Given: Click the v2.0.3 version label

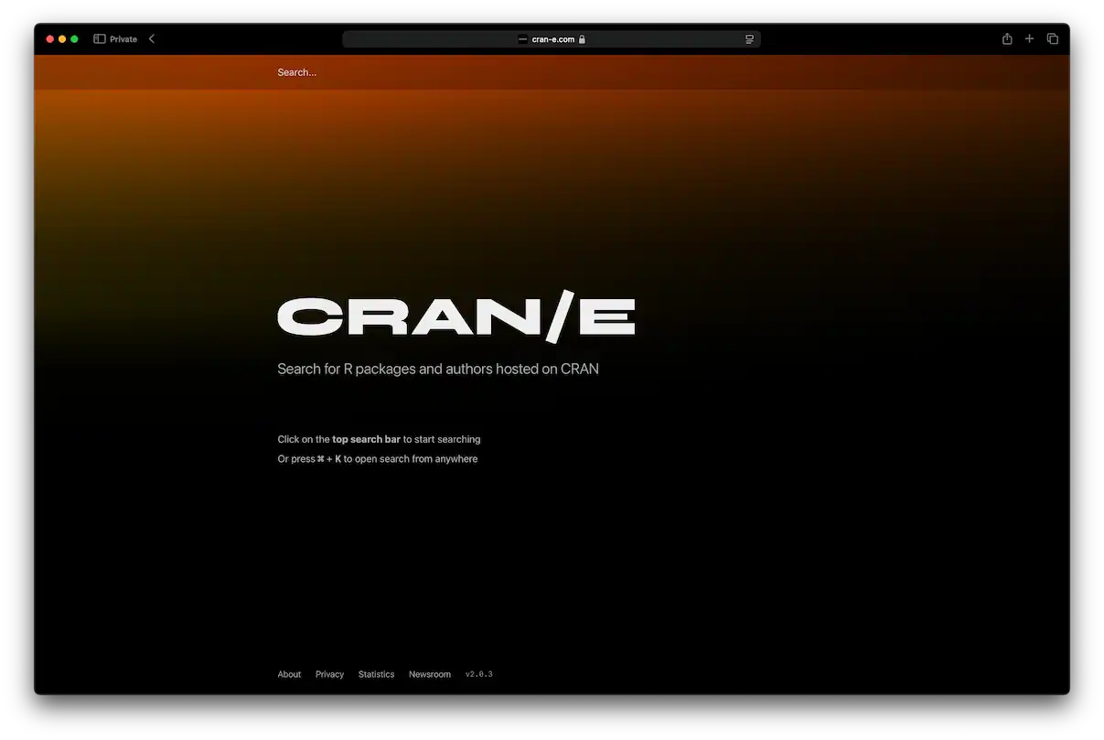Looking at the screenshot, I should pyautogui.click(x=478, y=674).
